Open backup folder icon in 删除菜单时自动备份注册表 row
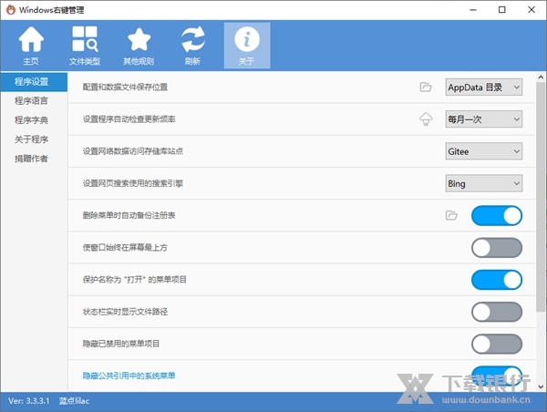The width and height of the screenshot is (547, 412). [451, 215]
